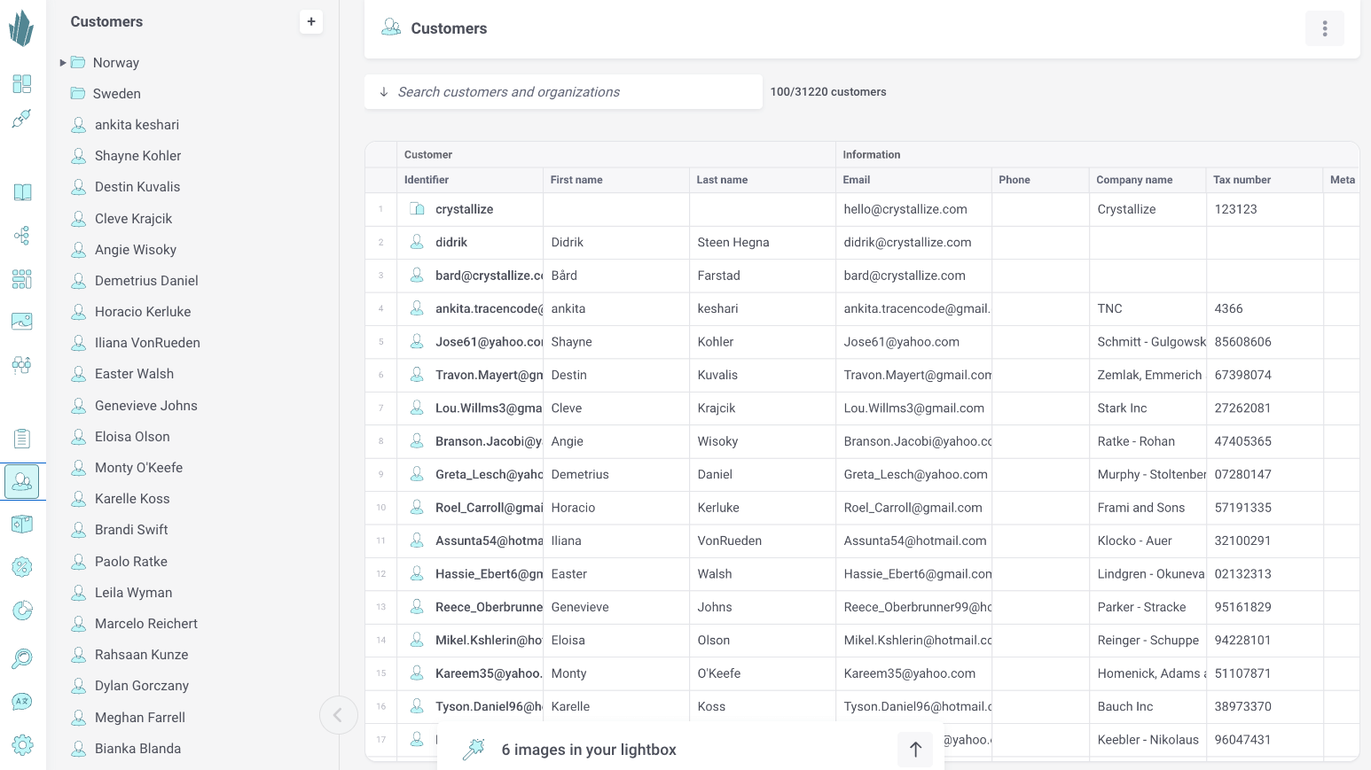Open the three-dot options menu for Customers

pyautogui.click(x=1324, y=28)
